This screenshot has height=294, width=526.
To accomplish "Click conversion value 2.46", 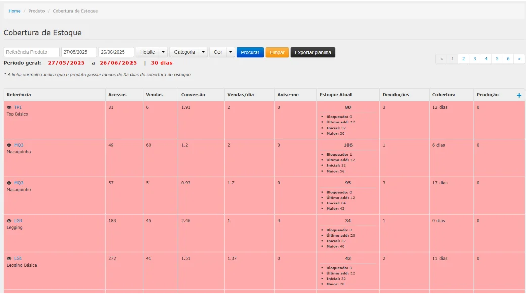I will point(186,221).
